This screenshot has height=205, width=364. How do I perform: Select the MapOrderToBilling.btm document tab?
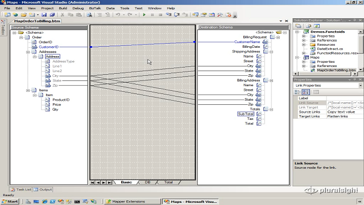click(x=37, y=21)
